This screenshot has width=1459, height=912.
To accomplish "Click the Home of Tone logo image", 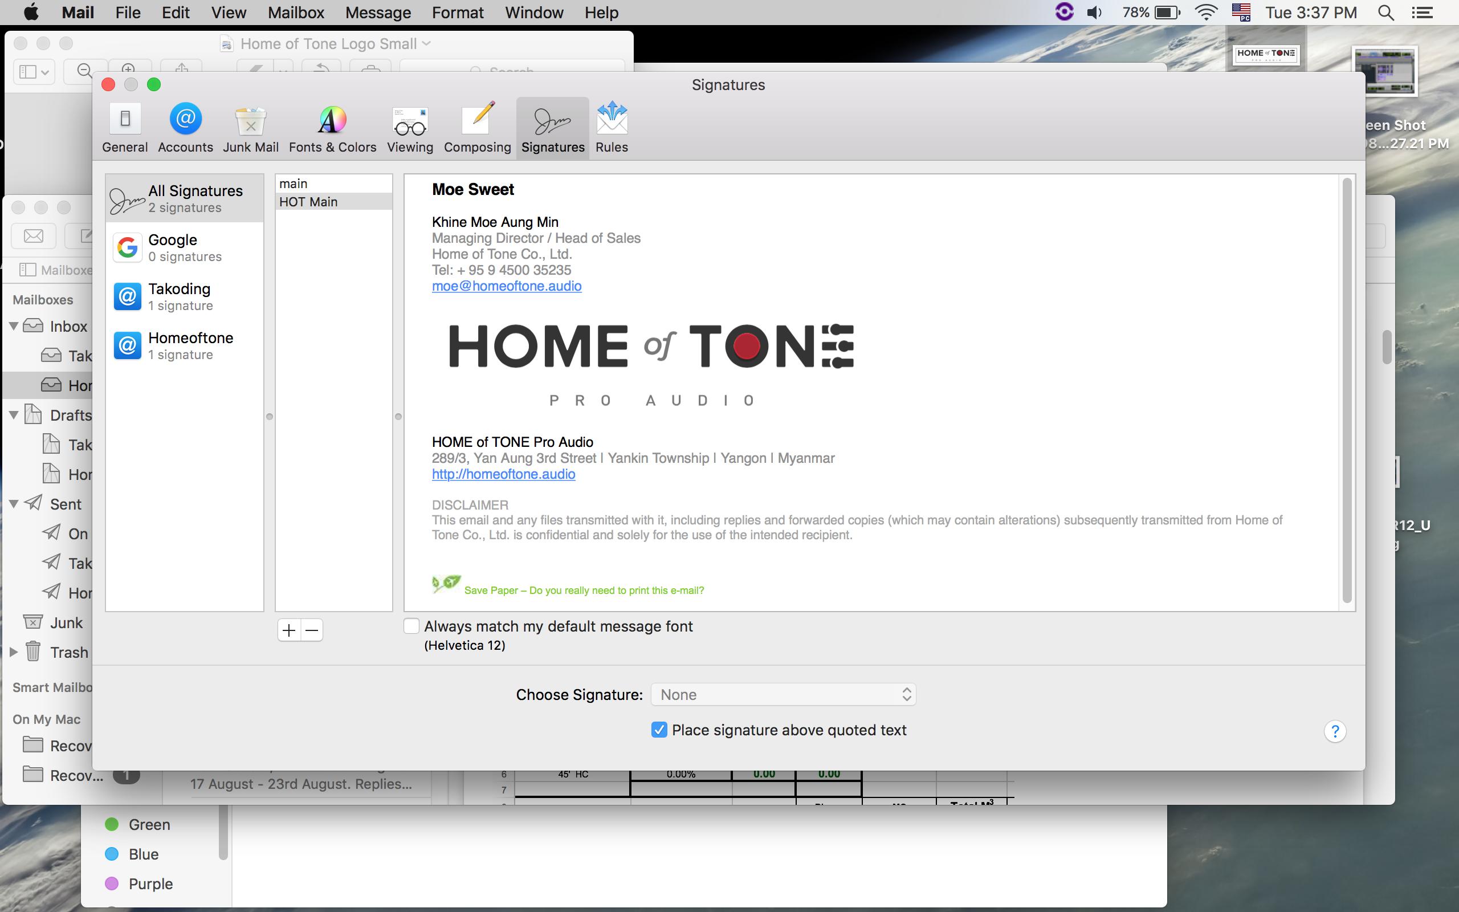I will 651,365.
